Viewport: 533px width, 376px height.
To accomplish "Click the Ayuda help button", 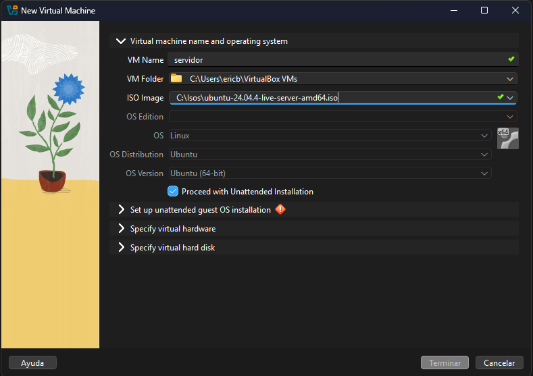I will [x=32, y=362].
